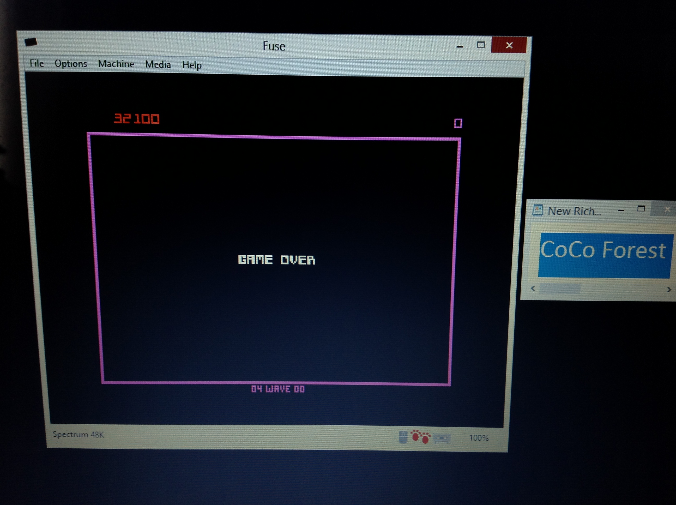Maximize the Fuse emulator window
This screenshot has height=505, width=676.
(481, 45)
